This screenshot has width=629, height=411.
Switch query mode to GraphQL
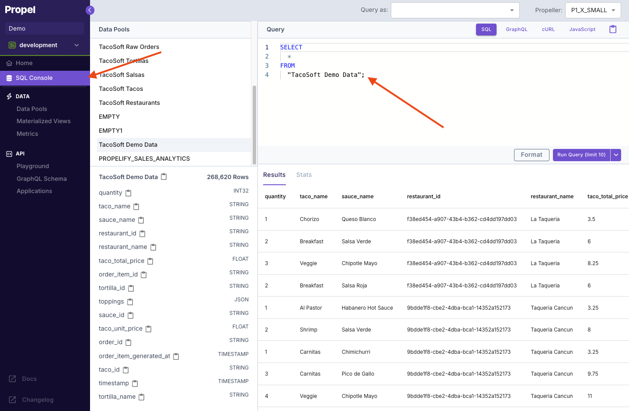coord(516,29)
